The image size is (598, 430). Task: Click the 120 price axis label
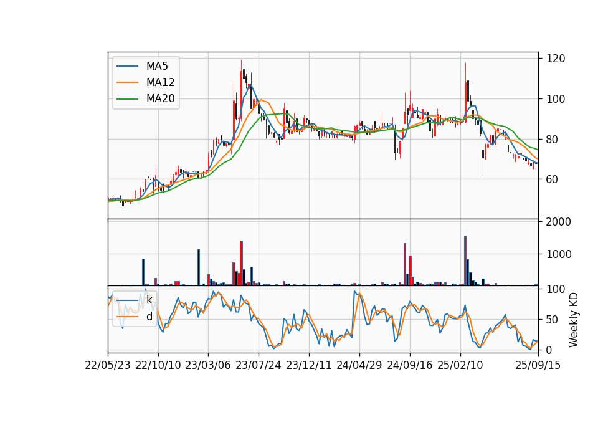click(556, 59)
